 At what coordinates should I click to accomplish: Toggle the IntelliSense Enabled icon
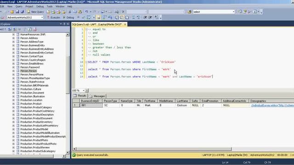click(99, 17)
